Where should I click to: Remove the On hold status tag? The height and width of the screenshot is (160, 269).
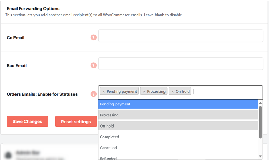click(173, 92)
